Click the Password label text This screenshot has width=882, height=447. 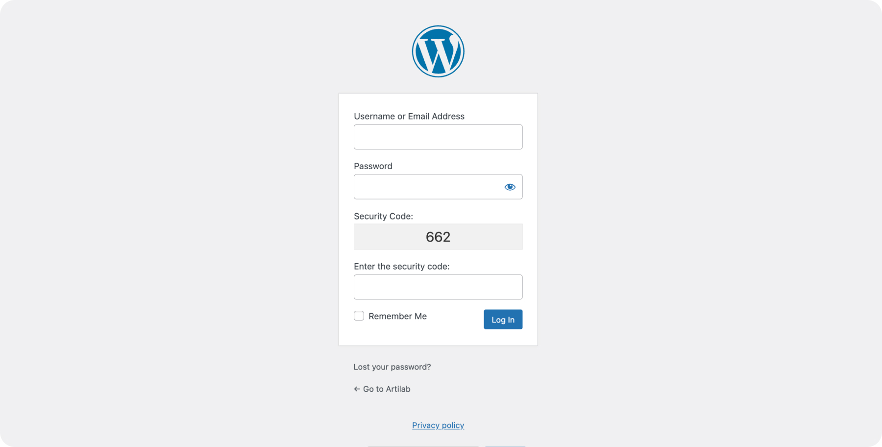coord(373,166)
